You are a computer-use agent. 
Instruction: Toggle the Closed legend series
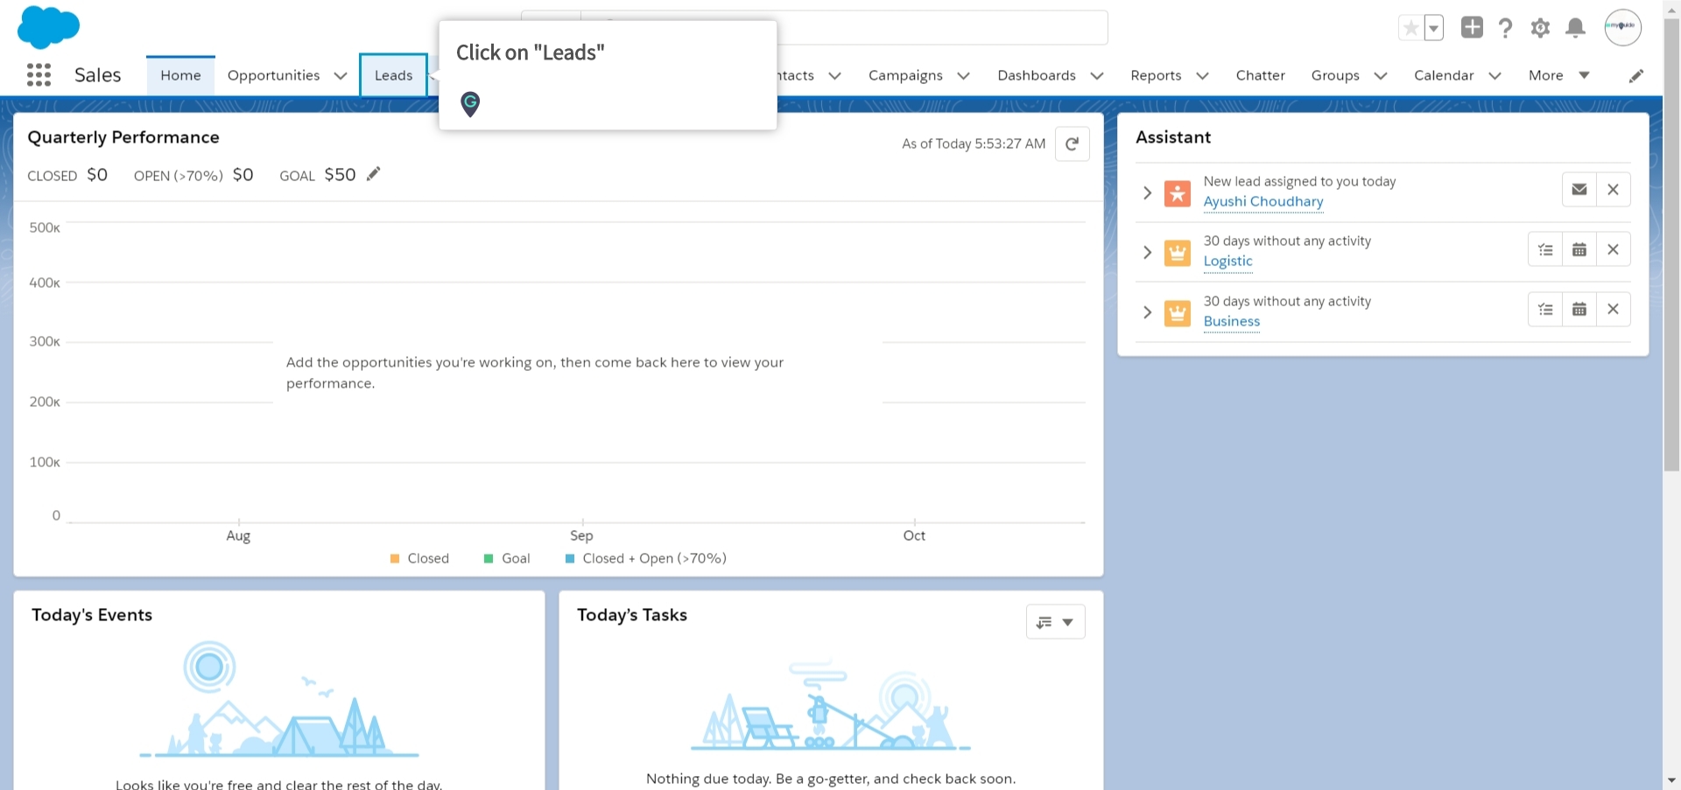pyautogui.click(x=419, y=558)
